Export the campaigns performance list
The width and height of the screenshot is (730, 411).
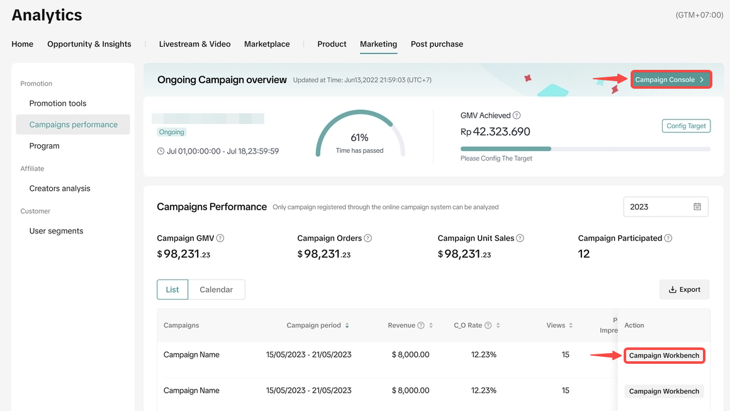[684, 290]
